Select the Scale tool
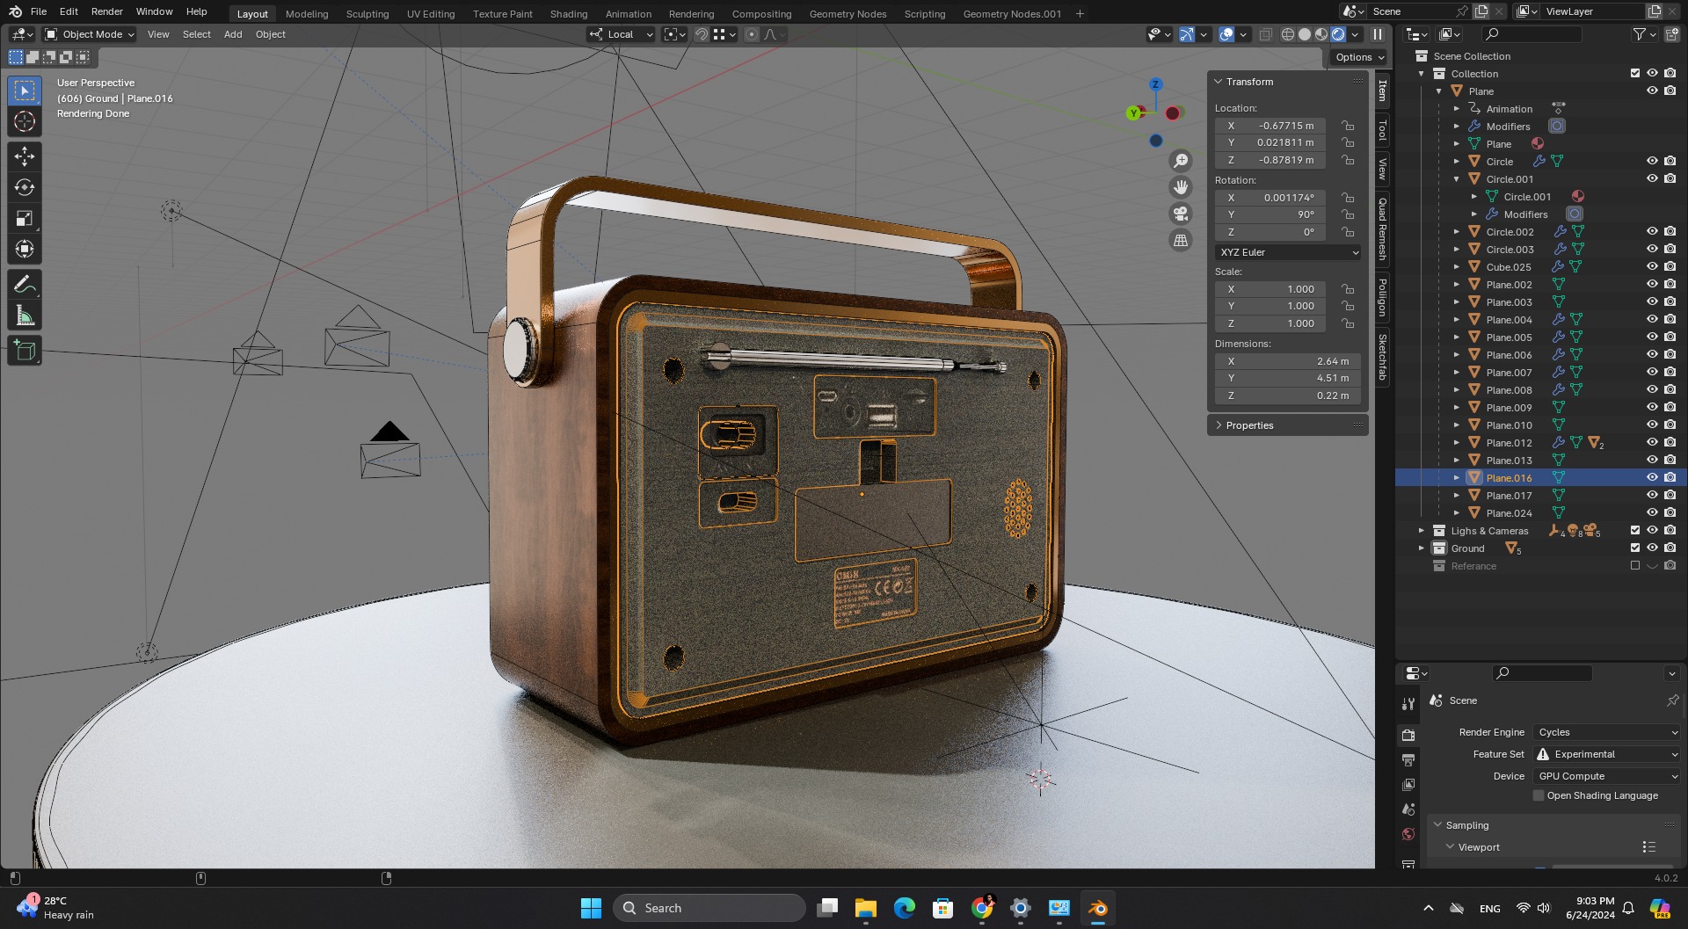Viewport: 1688px width, 929px height. (x=25, y=218)
